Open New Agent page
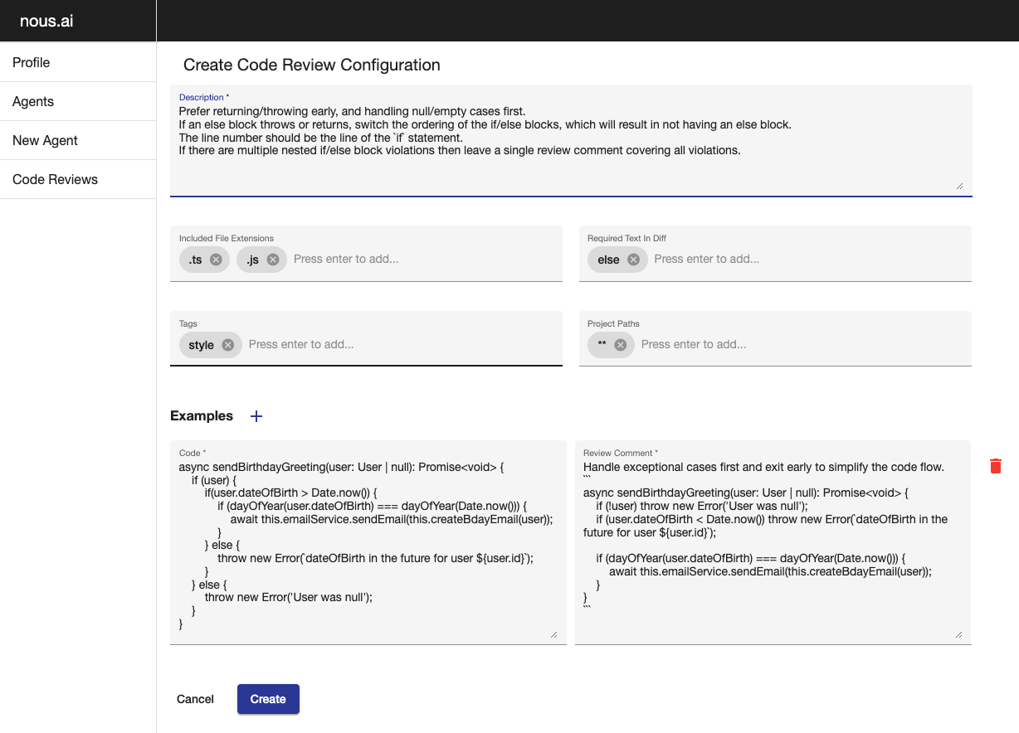Image resolution: width=1019 pixels, height=733 pixels. click(x=78, y=140)
